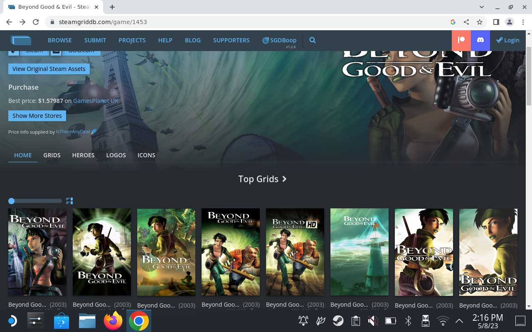
Task: Open the GamesPlanet UK store link
Action: 96,101
